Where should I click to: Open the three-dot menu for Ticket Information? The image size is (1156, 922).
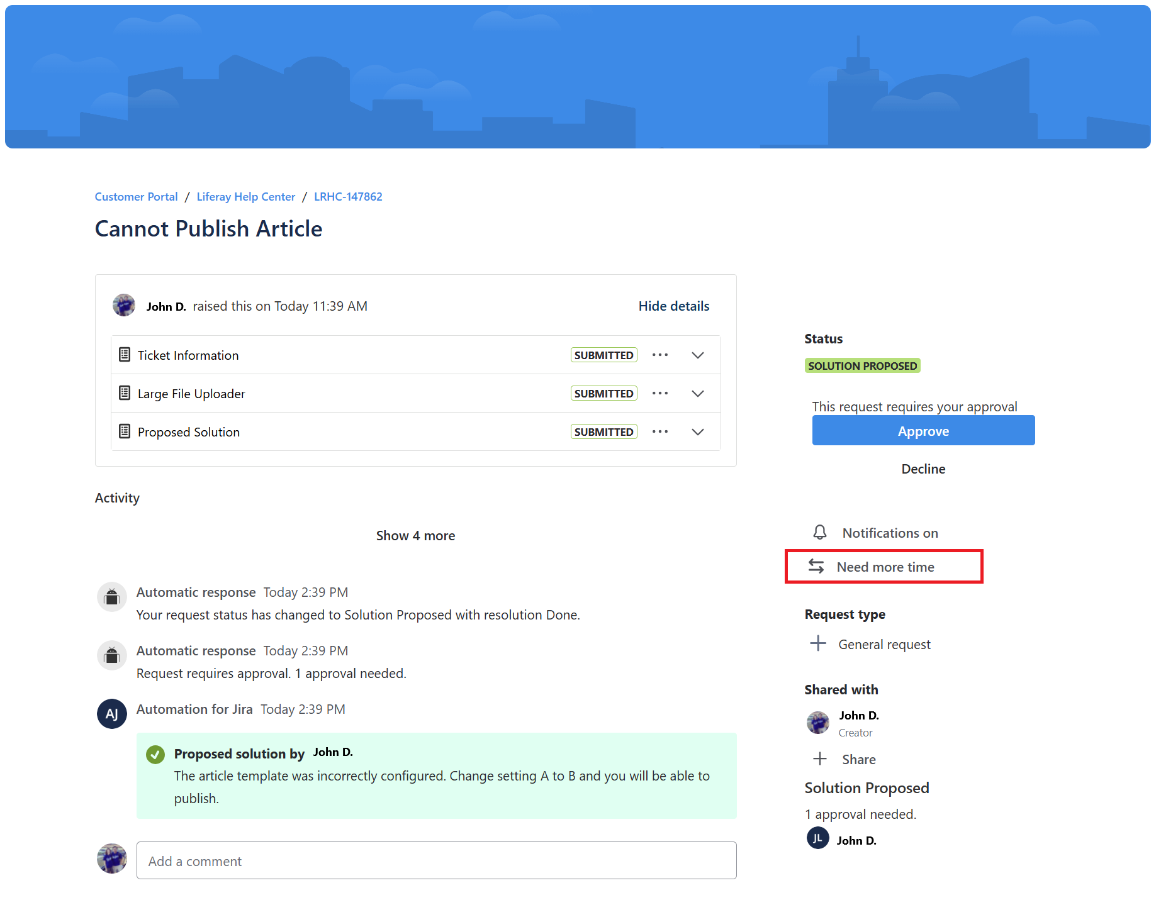[659, 355]
